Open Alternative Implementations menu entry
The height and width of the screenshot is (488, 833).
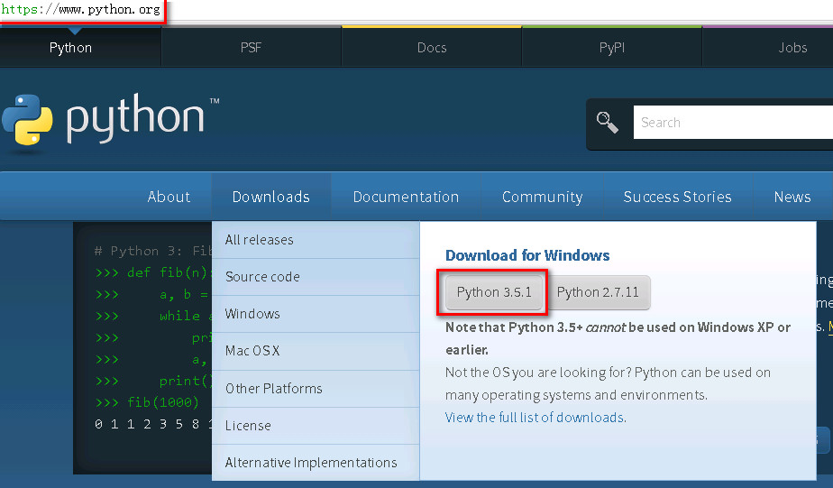click(x=311, y=463)
